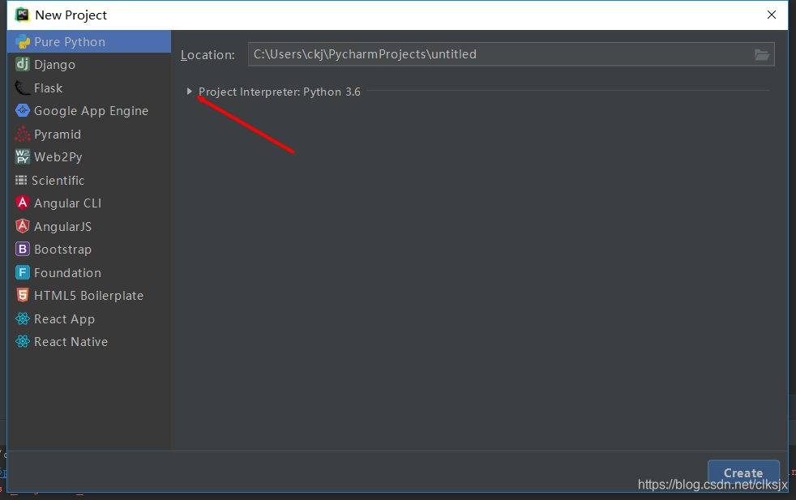Pick the Pyramid project type
Screen dimensions: 796x500
[89, 134]
